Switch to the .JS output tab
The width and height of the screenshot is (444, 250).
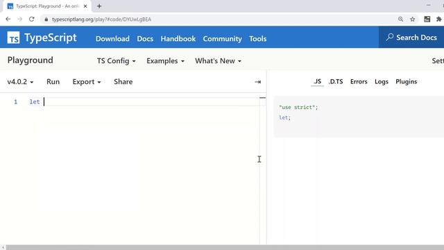click(x=317, y=82)
